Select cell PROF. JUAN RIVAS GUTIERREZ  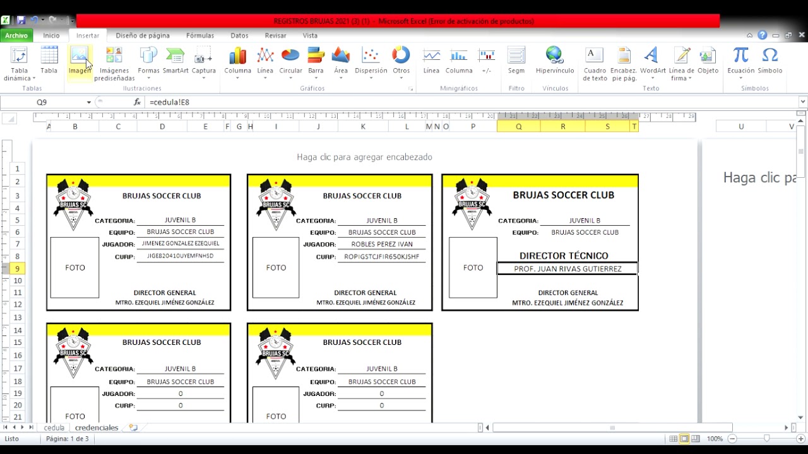tap(567, 269)
